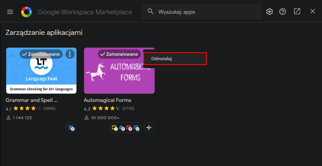Click 'Google Workspace Marketplace' title text
The height and width of the screenshot is (166, 322).
coord(85,12)
